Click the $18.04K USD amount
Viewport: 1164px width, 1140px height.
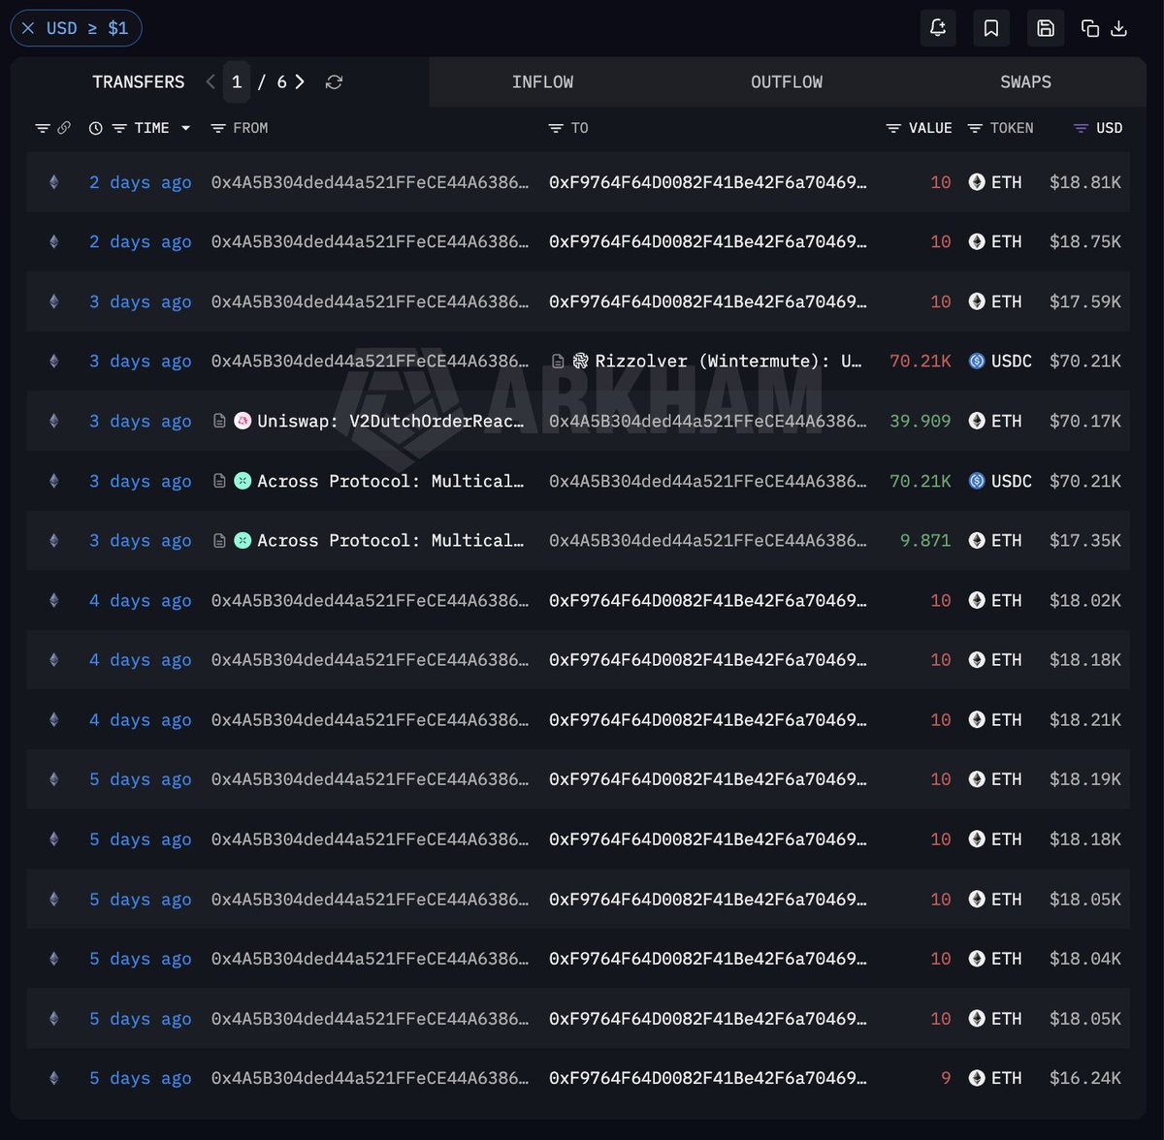pos(1085,959)
